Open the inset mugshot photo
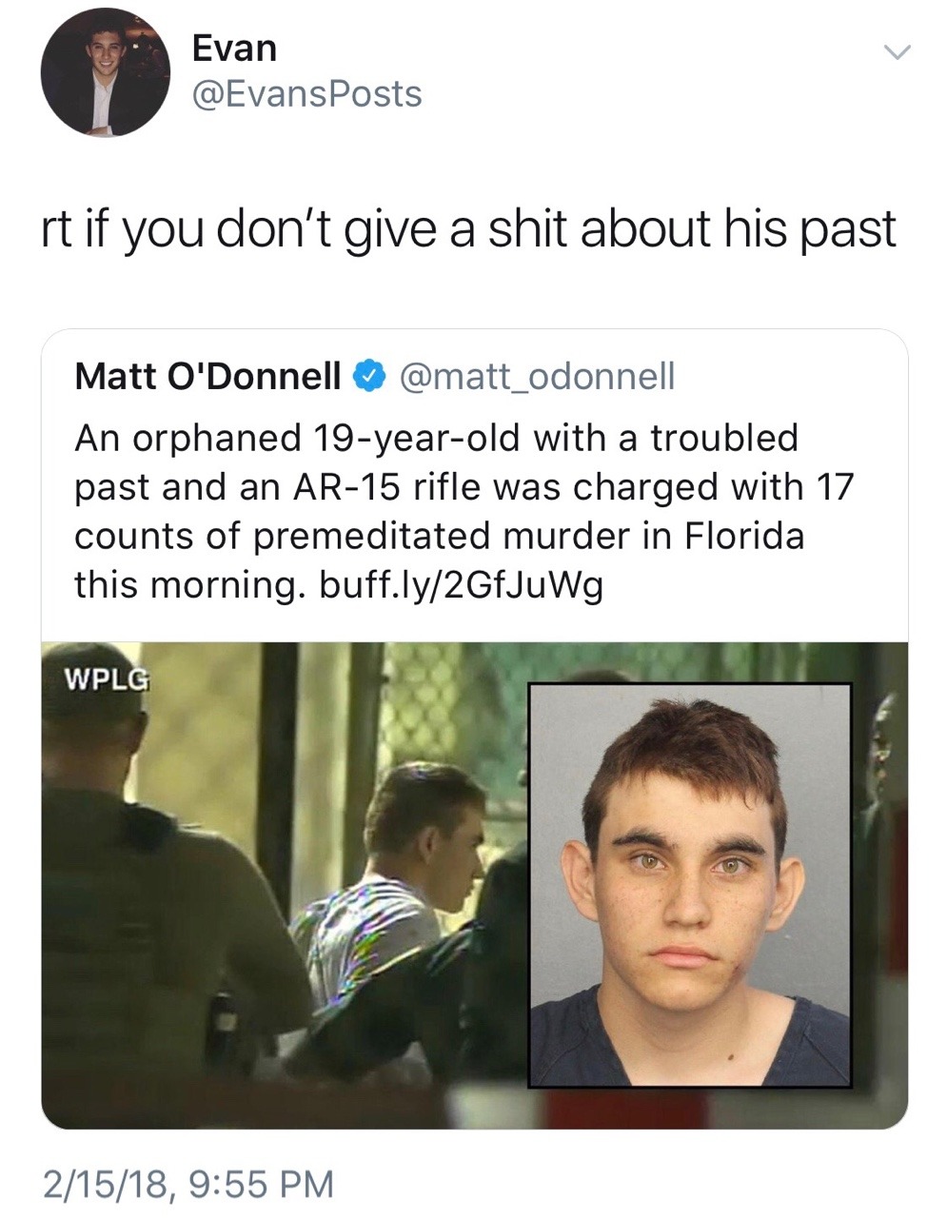The height and width of the screenshot is (1218, 947). pyautogui.click(x=689, y=885)
